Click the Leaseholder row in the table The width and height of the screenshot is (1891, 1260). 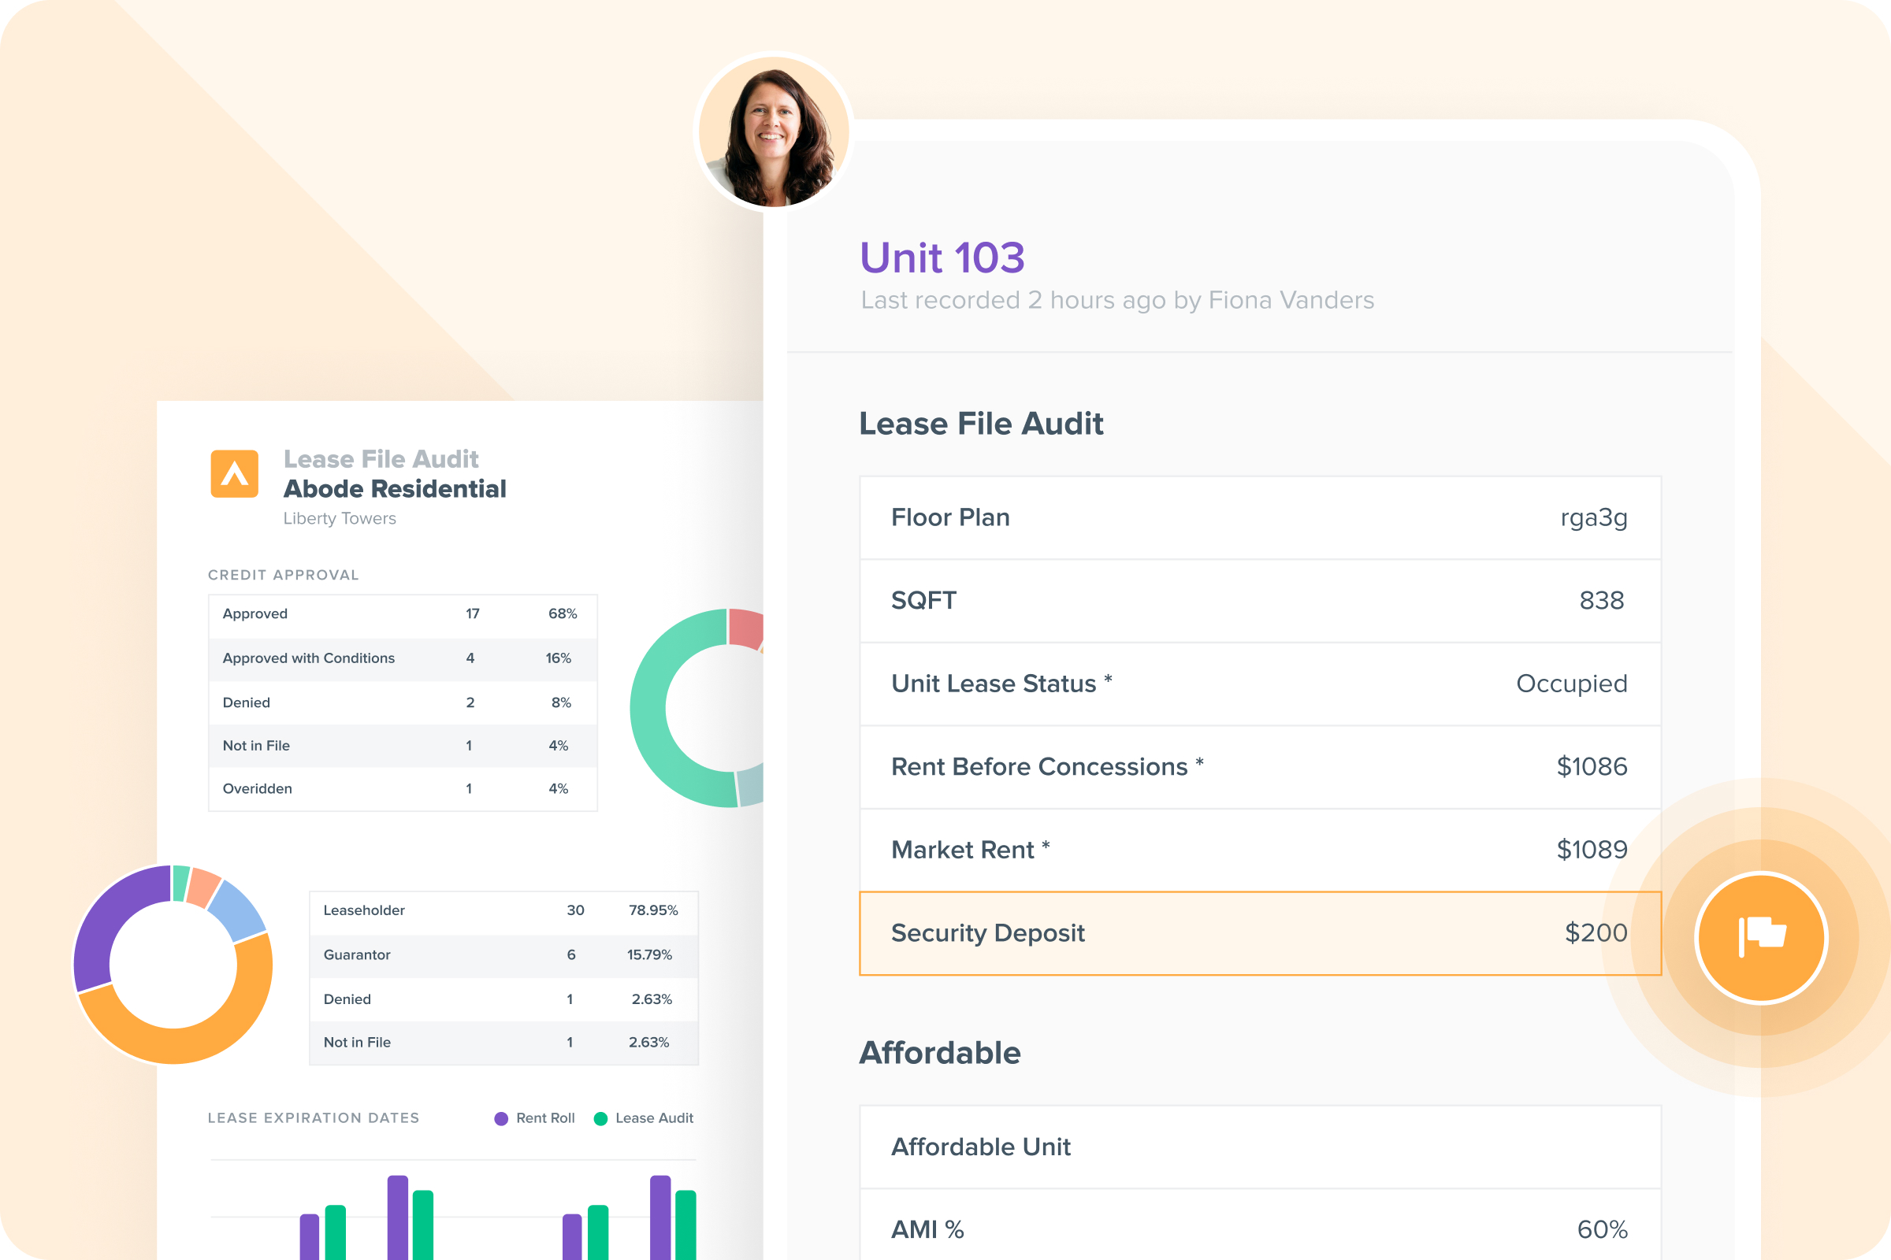coord(503,910)
